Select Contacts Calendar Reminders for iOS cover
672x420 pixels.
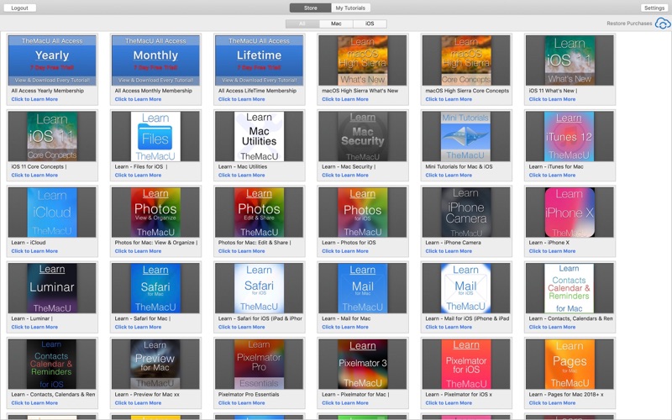pos(52,364)
